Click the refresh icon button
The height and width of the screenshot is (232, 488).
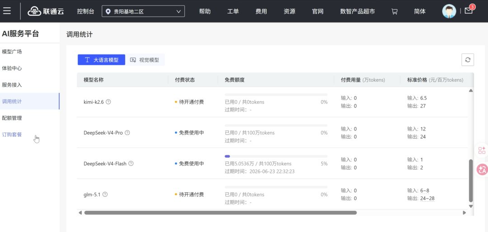[x=468, y=60]
